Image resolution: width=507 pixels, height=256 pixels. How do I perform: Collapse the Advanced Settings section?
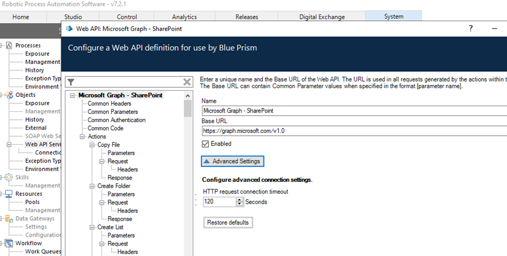coord(232,161)
